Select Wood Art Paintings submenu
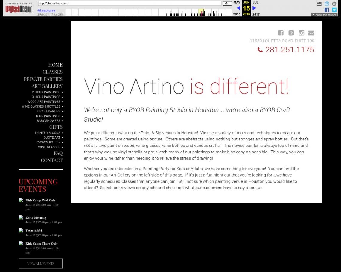The image size is (341, 272). point(44,101)
